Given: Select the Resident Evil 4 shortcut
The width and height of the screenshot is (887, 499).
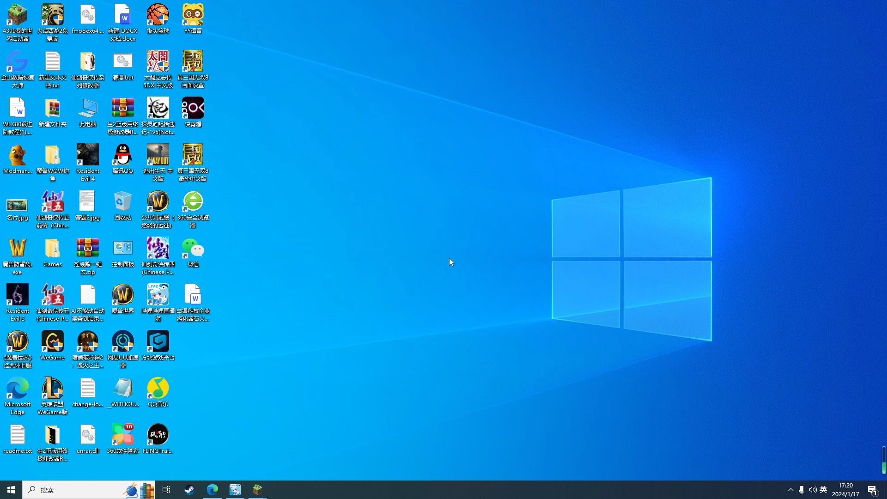Looking at the screenshot, I should [x=88, y=162].
